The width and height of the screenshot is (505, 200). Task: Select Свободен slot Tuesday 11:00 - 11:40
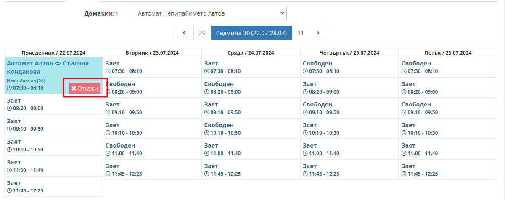pyautogui.click(x=152, y=149)
